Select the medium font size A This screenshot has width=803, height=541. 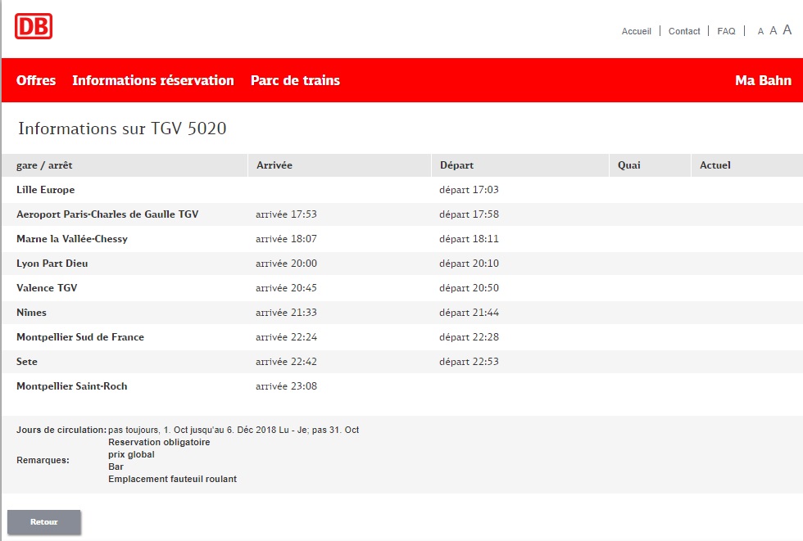pos(773,31)
